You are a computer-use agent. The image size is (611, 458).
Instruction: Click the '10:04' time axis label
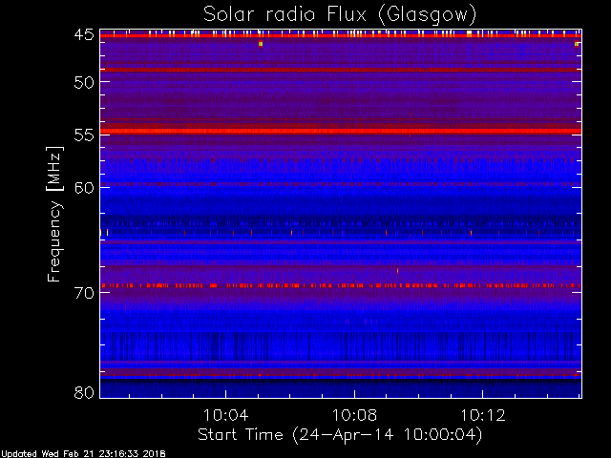[225, 415]
